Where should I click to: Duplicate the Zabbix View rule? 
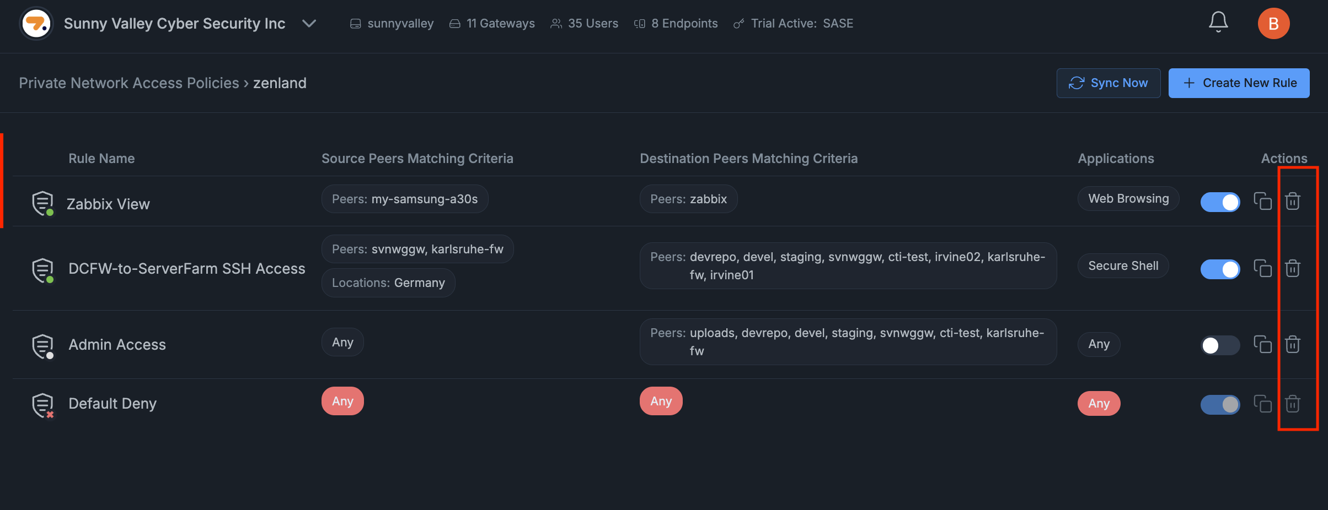tap(1264, 202)
